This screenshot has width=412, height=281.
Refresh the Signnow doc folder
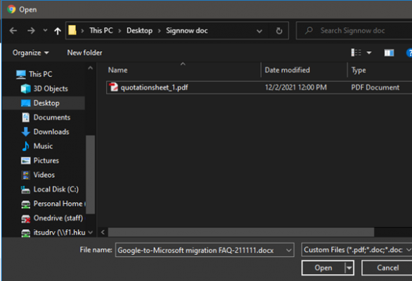tap(279, 31)
